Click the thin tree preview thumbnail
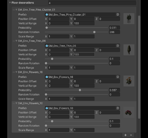Viewport: 148px width, 138px height. 129,50
